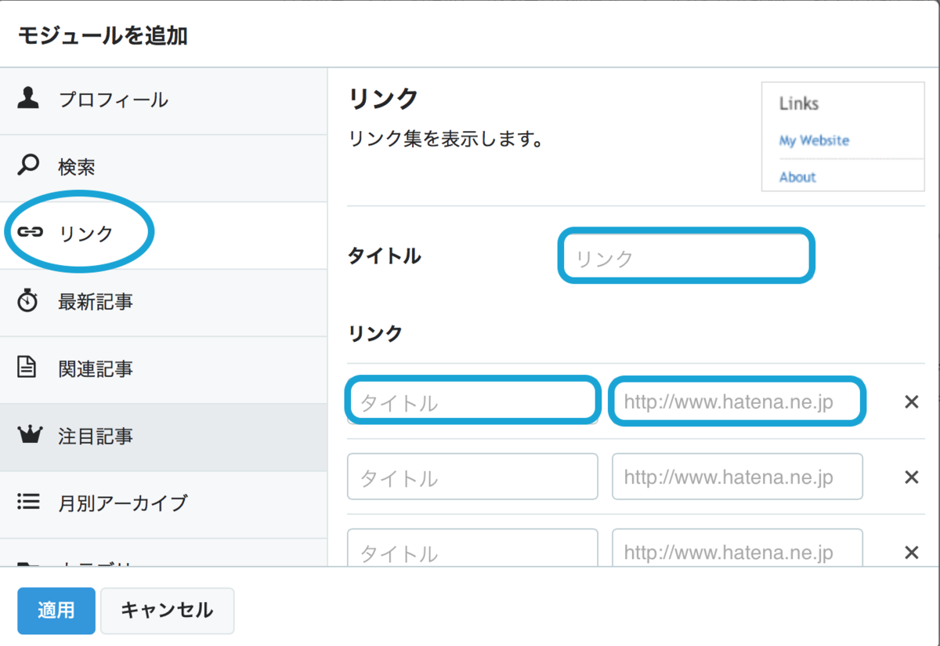Click the second link row's タイトル field

(x=472, y=477)
